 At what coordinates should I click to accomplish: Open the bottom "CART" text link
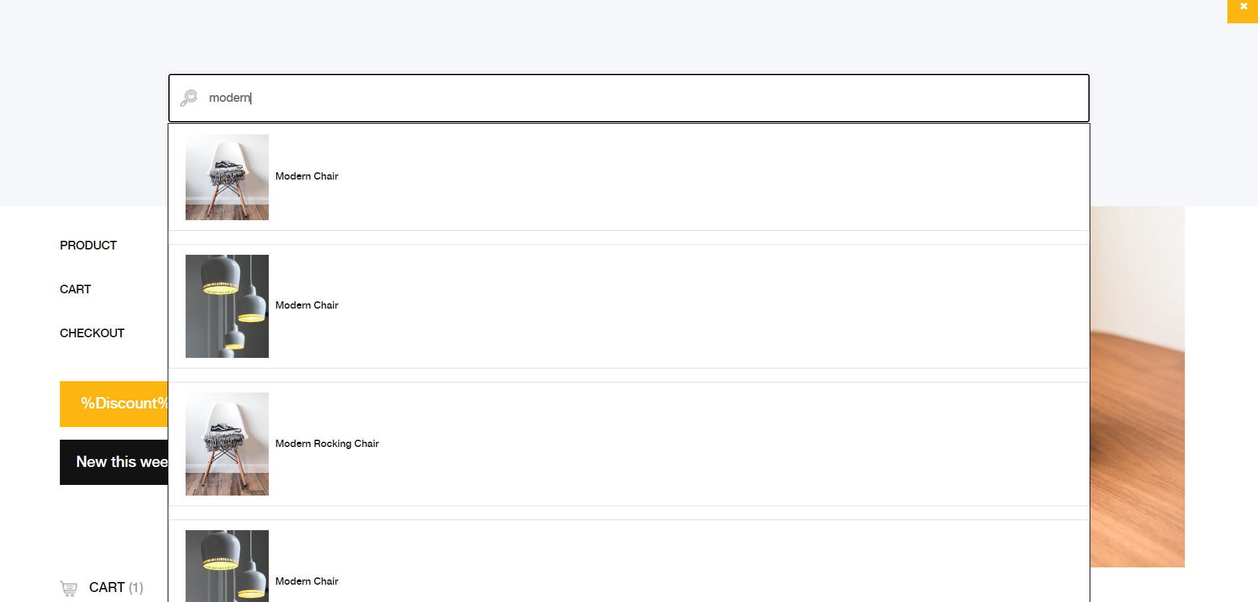(x=106, y=588)
